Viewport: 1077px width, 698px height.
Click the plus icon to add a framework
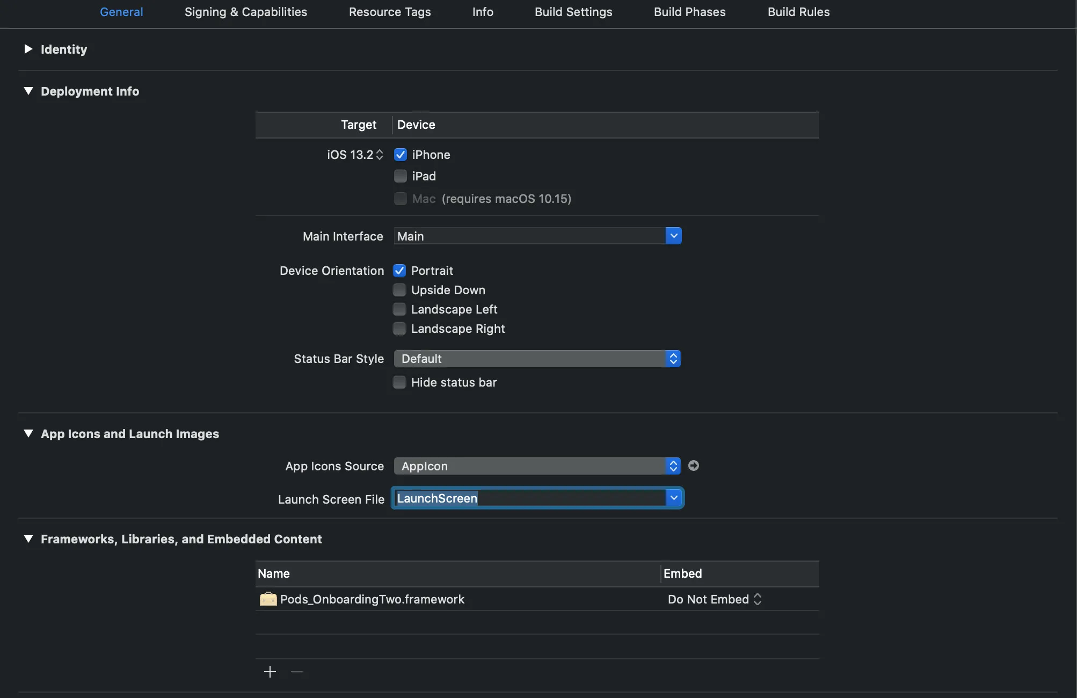(270, 672)
